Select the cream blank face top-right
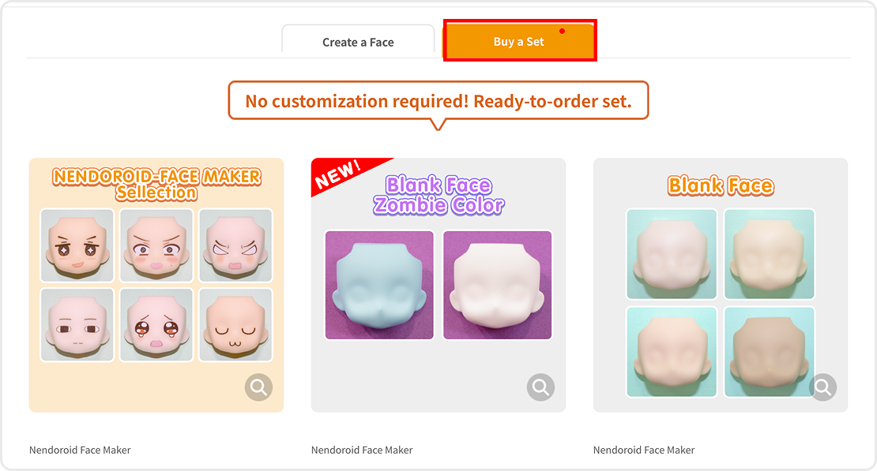This screenshot has height=471, width=877. point(770,254)
